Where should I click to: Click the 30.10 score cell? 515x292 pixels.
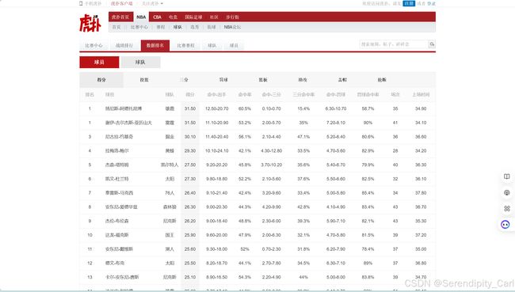click(x=190, y=137)
